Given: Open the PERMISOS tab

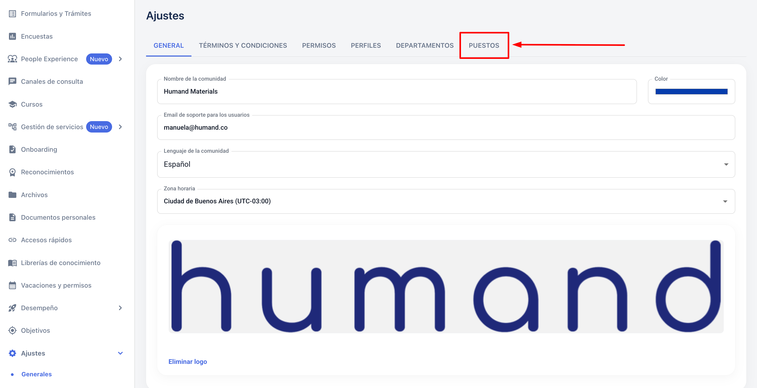Looking at the screenshot, I should [x=319, y=46].
